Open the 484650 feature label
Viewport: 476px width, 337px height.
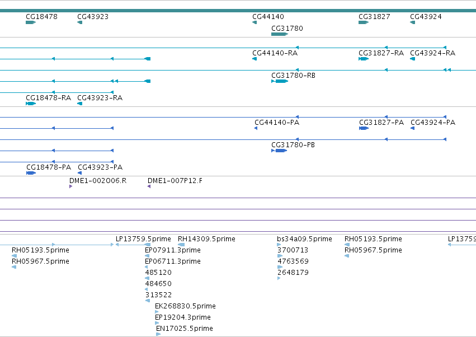pyautogui.click(x=158, y=284)
